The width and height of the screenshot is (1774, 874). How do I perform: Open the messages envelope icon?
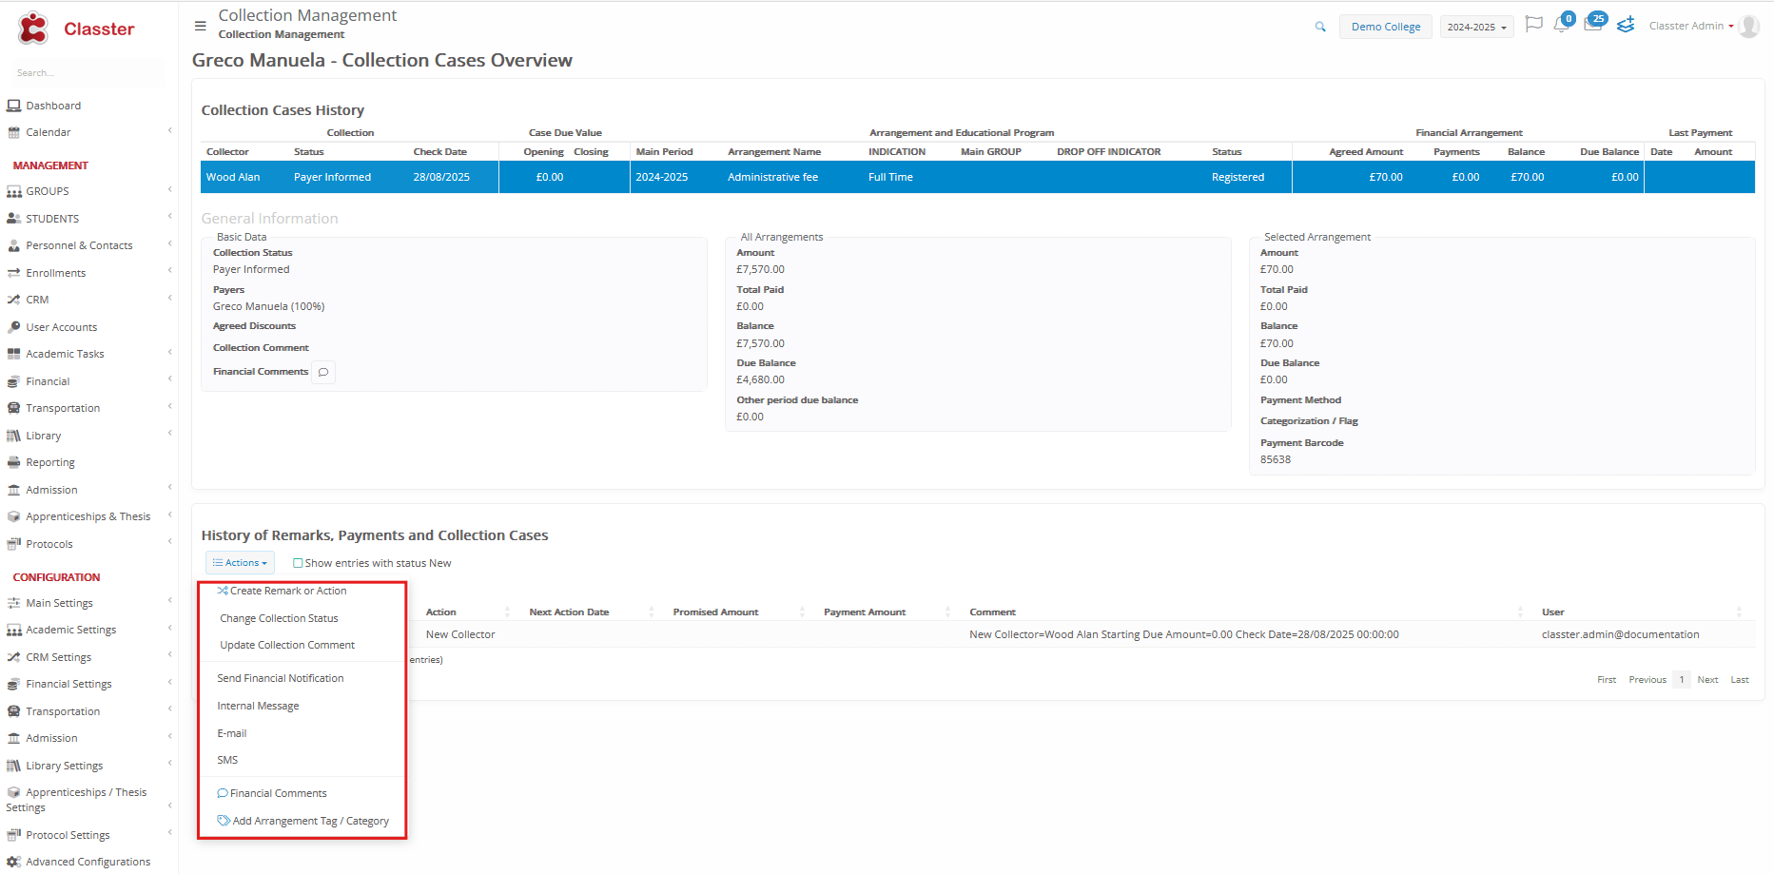coord(1592,25)
